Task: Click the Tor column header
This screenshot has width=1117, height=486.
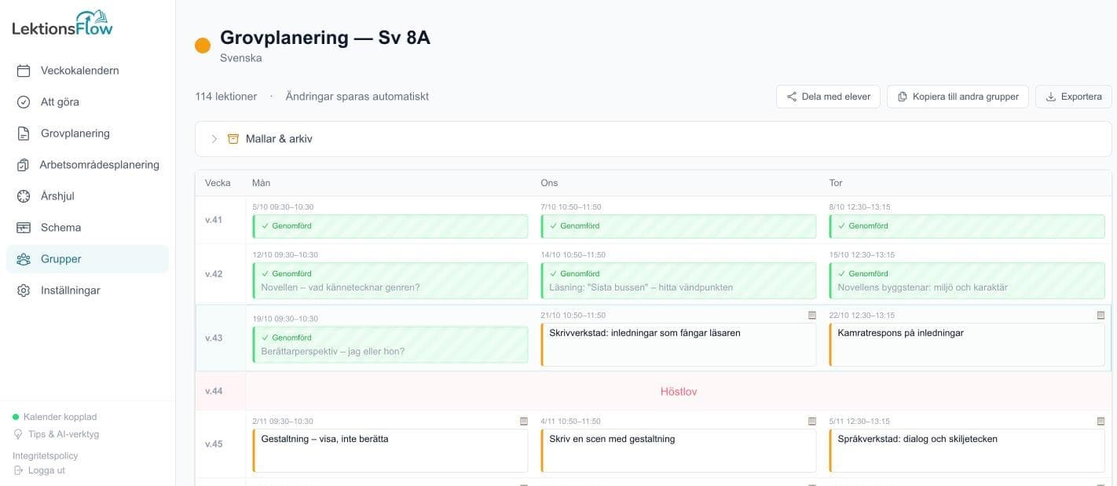Action: click(x=836, y=183)
